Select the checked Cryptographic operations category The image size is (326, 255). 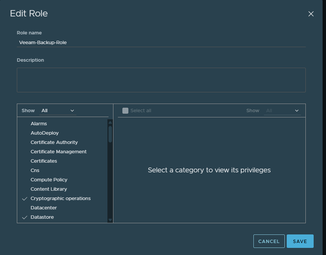[x=61, y=199]
